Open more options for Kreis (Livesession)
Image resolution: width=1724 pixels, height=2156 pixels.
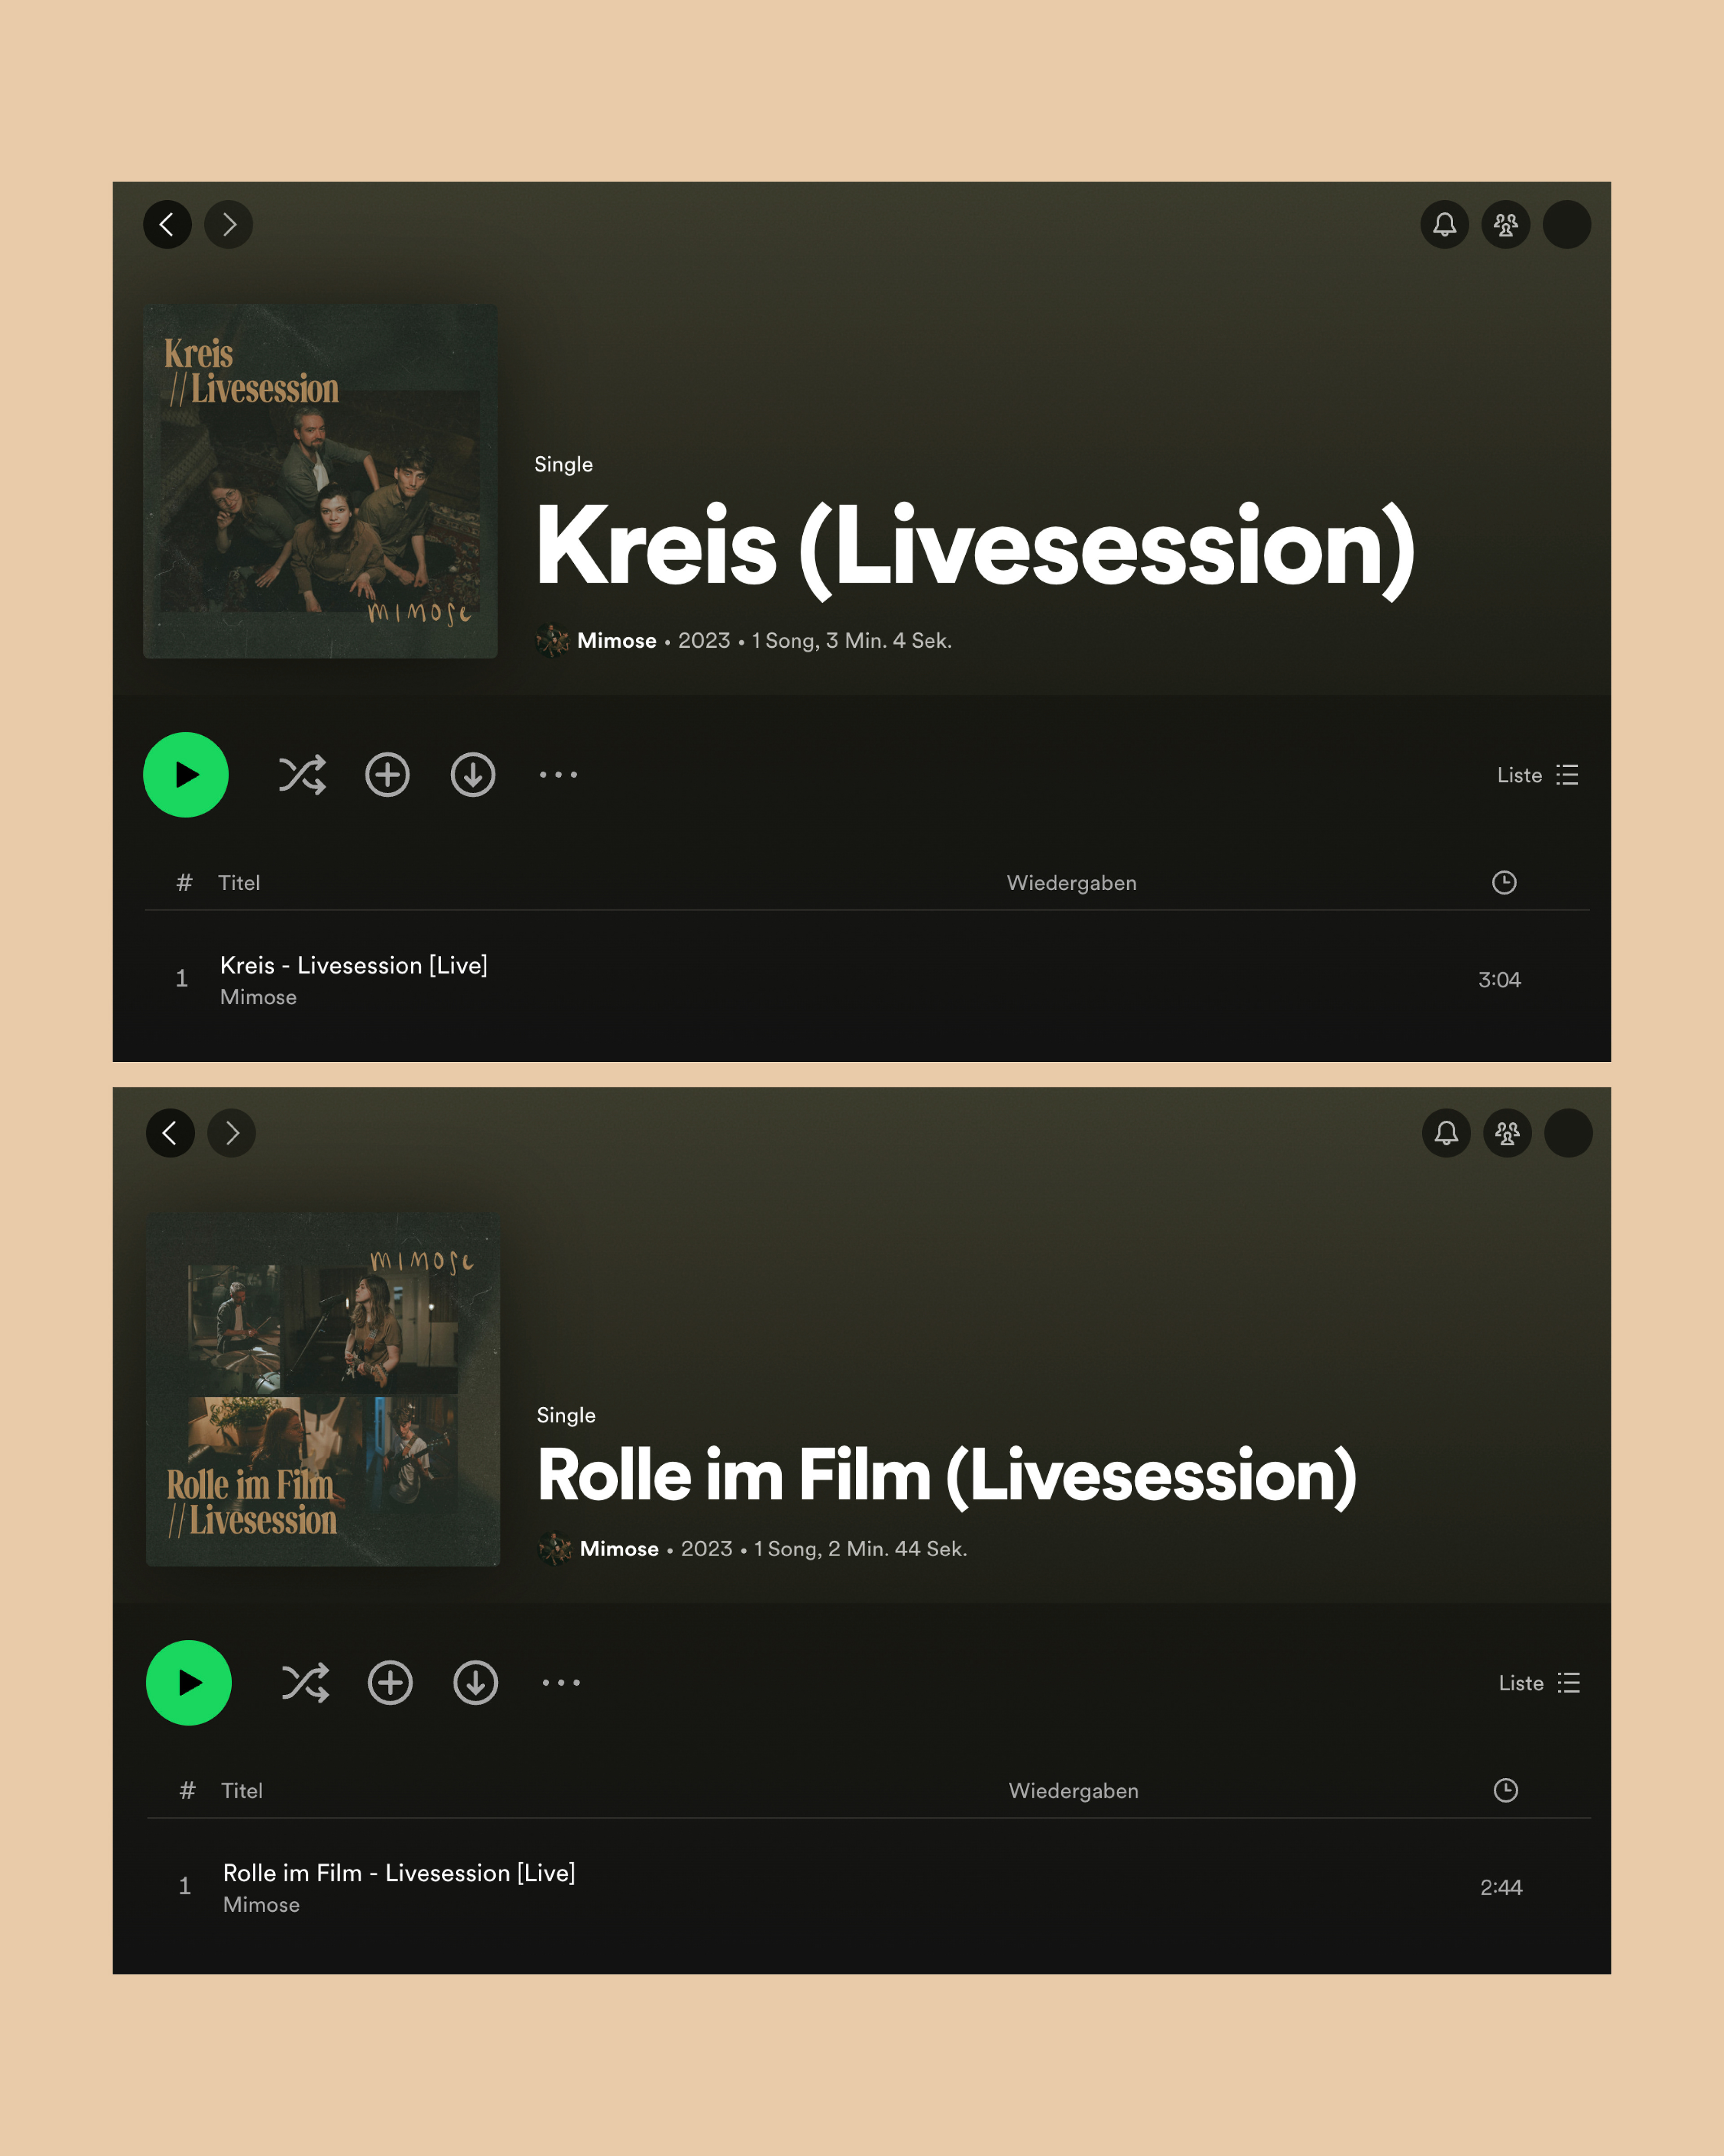click(x=559, y=775)
